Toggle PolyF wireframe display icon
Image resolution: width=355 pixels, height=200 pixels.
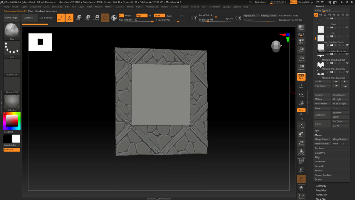coord(301,160)
